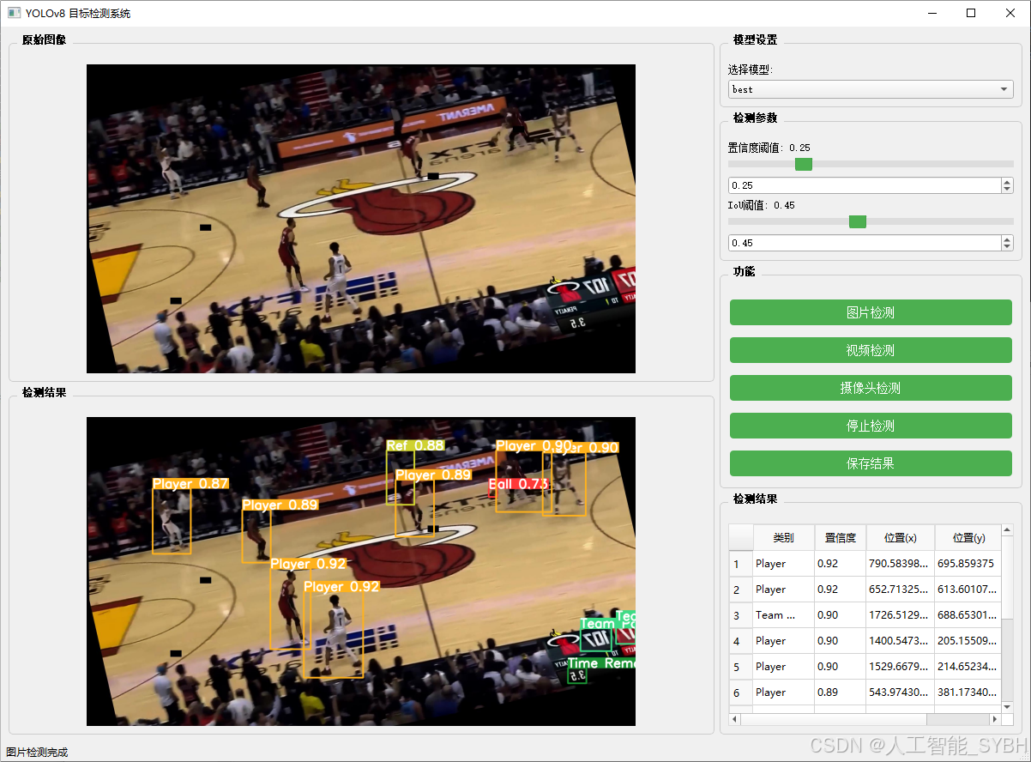
Task: Select row header 6 in results table
Action: click(x=741, y=692)
